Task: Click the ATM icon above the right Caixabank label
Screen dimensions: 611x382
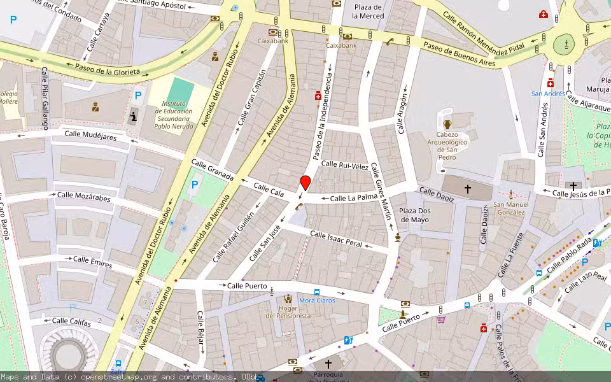Action: 348,37
